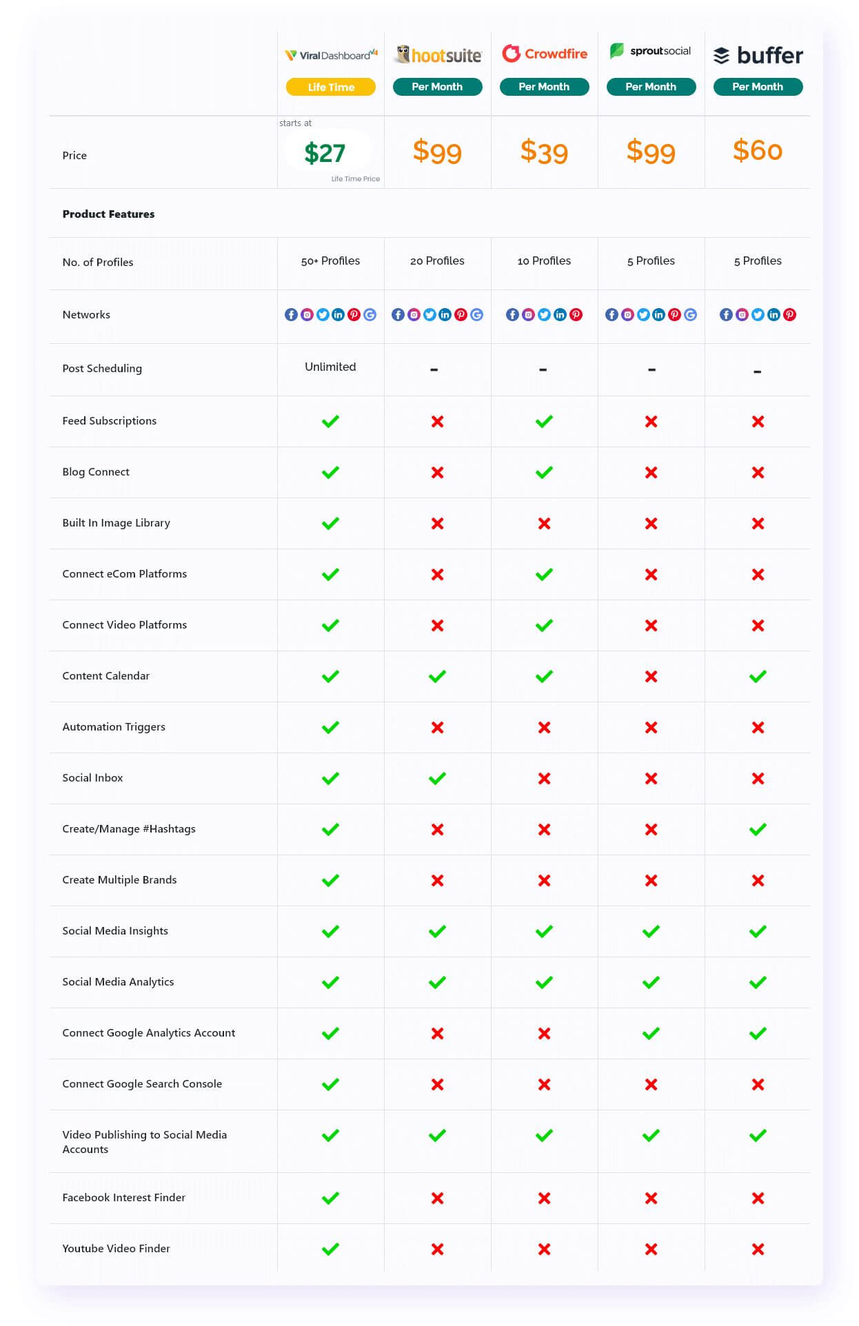Click Sprout Social's checkmark for Google Analytics
Screen dimensions: 859x1326
point(651,1033)
